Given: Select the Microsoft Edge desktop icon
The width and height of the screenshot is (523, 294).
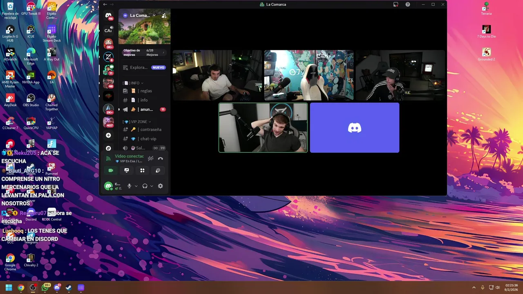Looking at the screenshot, I should pos(31,57).
